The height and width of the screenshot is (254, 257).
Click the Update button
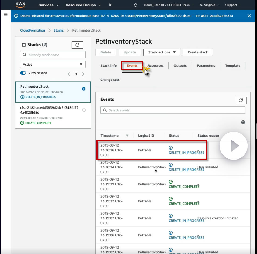click(130, 52)
